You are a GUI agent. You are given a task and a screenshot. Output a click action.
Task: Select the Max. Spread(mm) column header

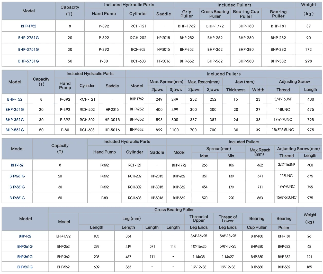(x=166, y=82)
